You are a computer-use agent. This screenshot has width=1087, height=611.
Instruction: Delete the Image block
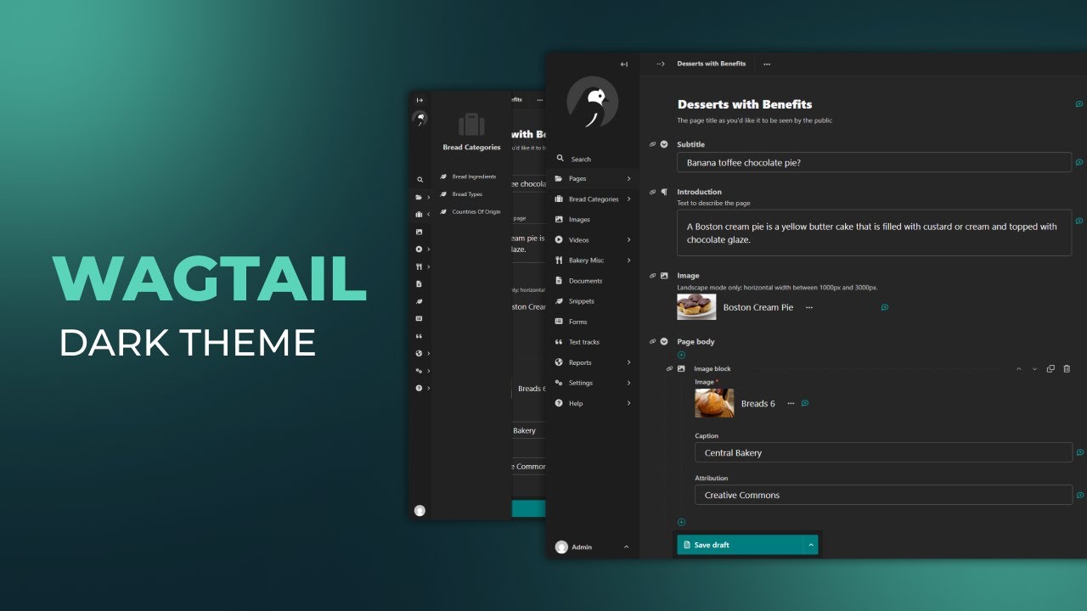point(1067,368)
